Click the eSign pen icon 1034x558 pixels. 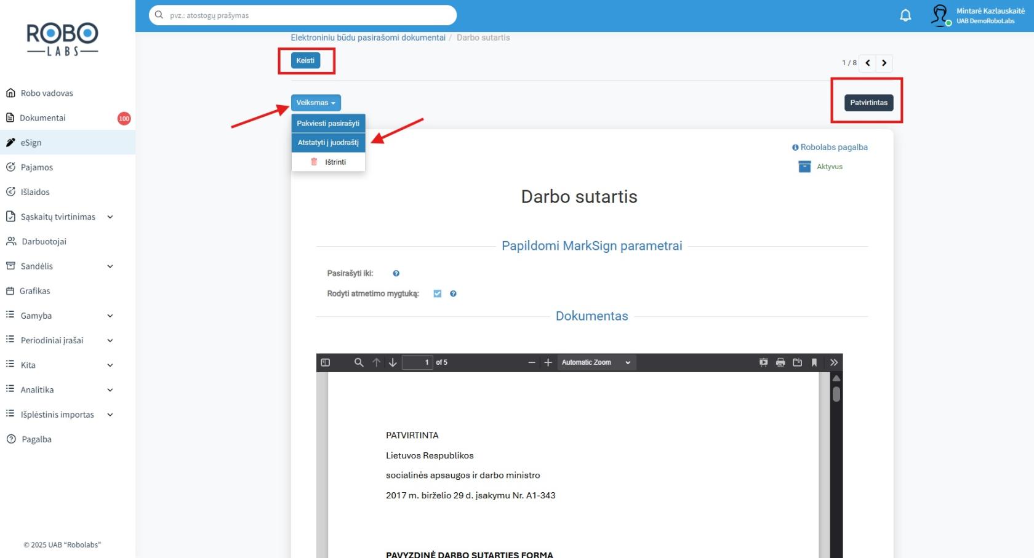[x=10, y=142]
